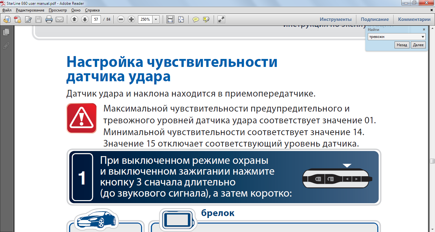Open the page thumbnails panel

click(x=6, y=32)
